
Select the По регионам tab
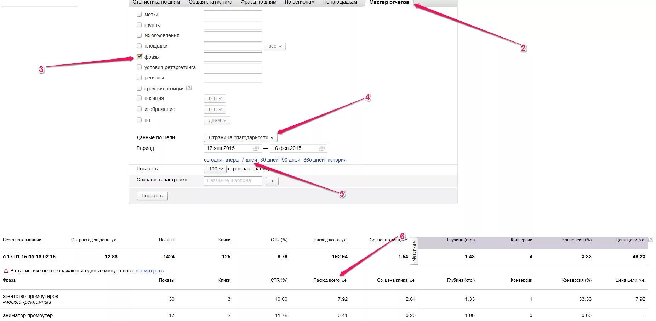tap(300, 2)
